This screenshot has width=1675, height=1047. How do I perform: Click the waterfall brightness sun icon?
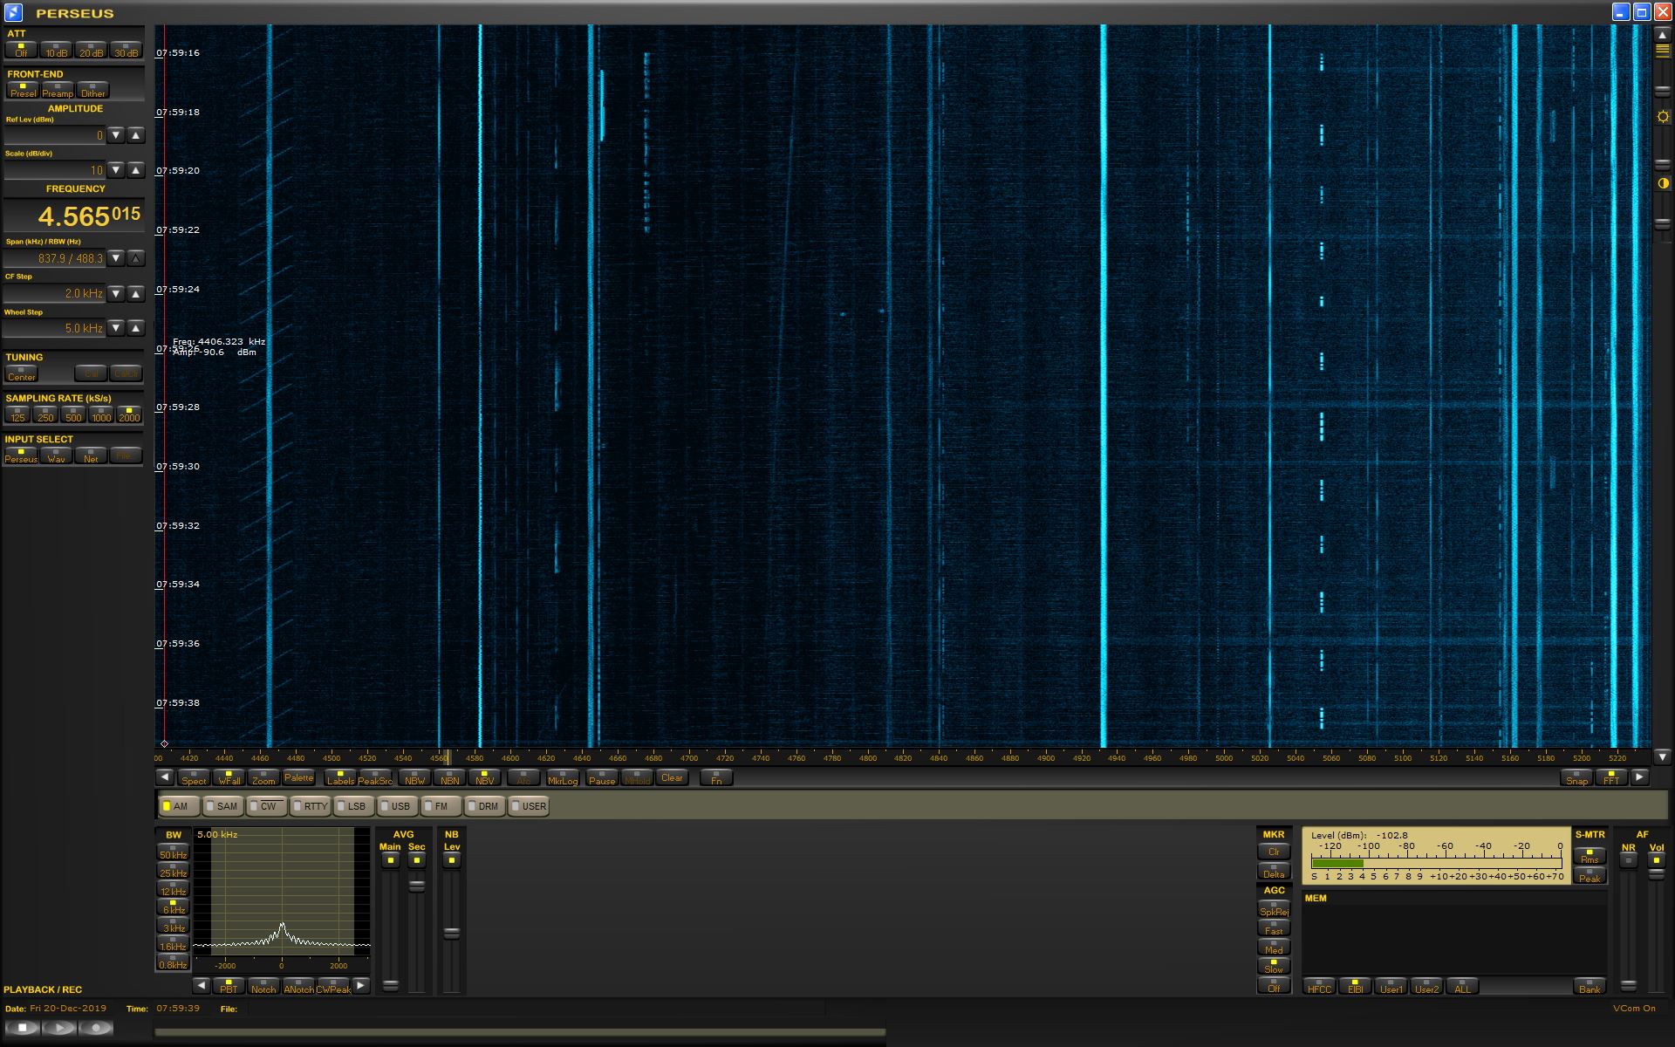[1663, 117]
